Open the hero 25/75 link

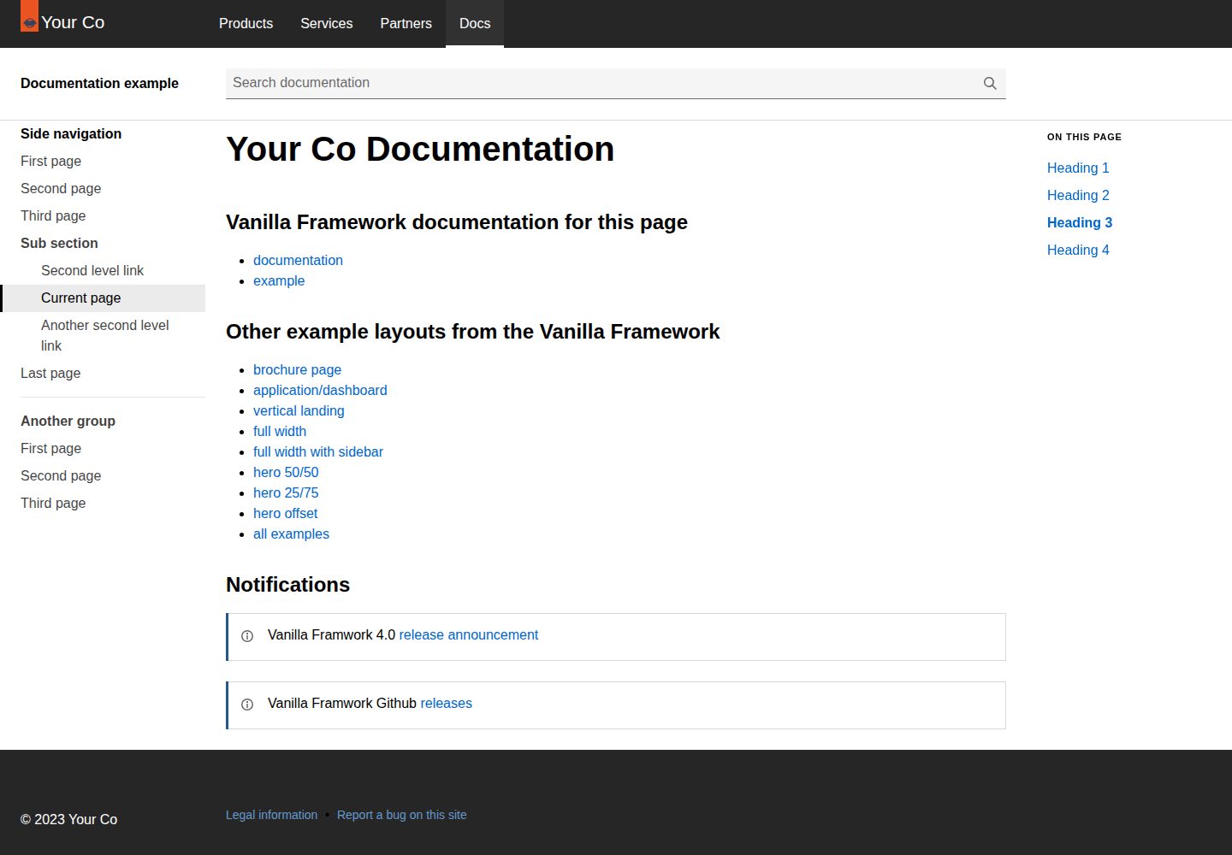click(286, 492)
